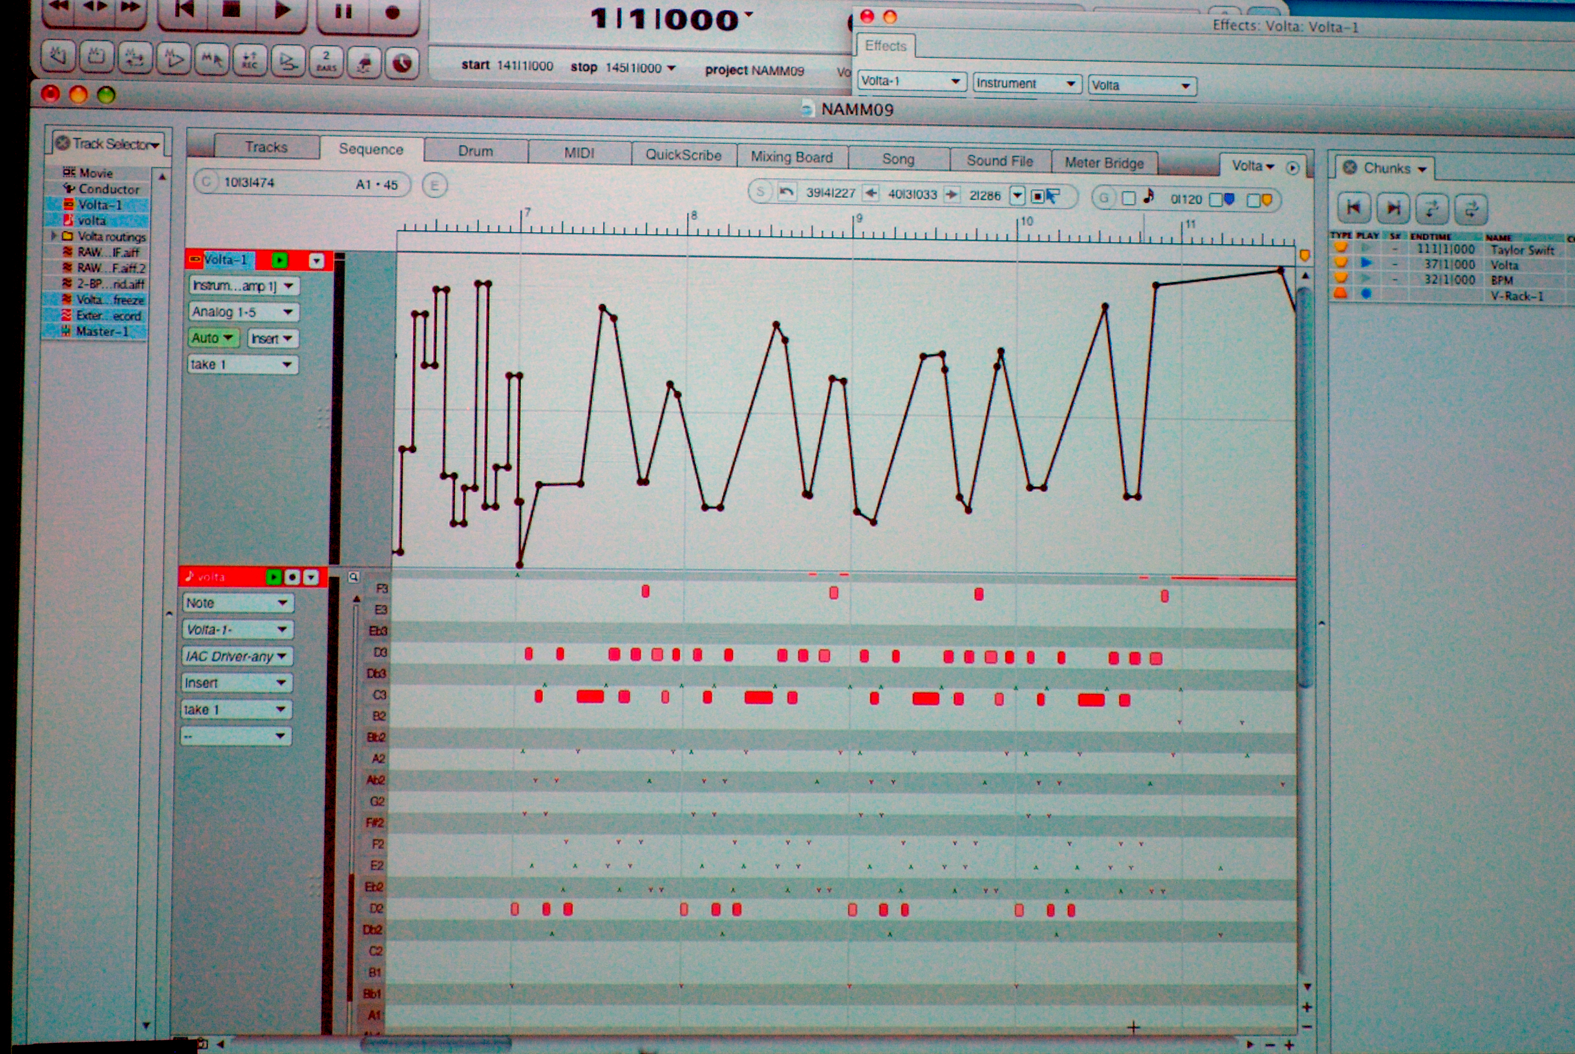Select the Master-1 track in Track Selector
Screen dimensions: 1575x1054
click(101, 331)
